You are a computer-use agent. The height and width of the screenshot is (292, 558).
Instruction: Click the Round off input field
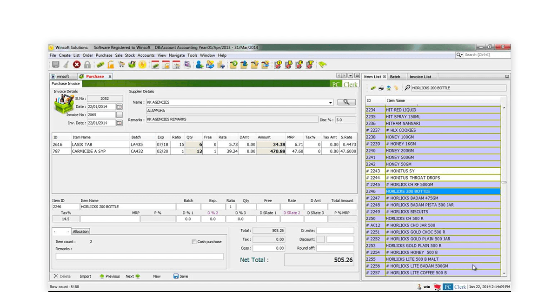point(335,248)
